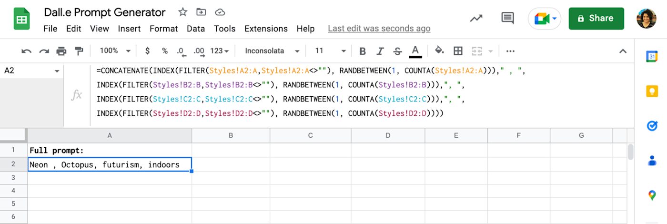
Task: Select column A header
Action: coord(110,135)
